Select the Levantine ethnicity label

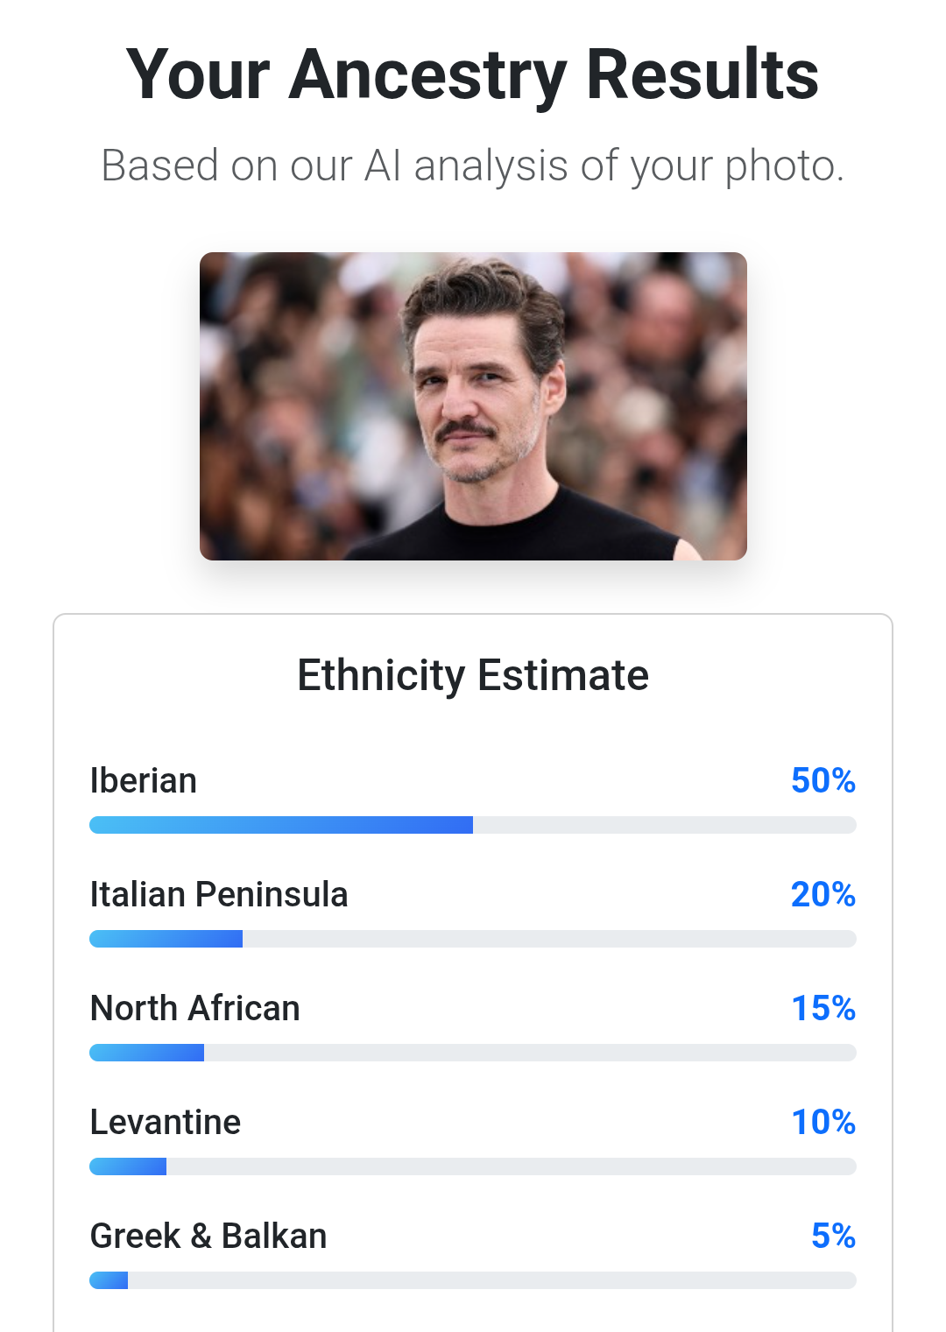(166, 1122)
